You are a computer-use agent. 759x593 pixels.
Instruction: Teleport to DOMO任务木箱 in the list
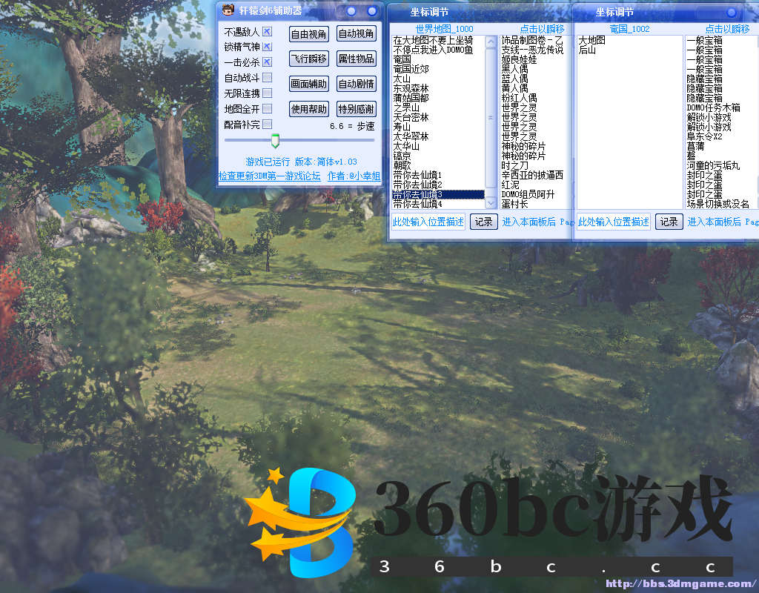[x=713, y=108]
